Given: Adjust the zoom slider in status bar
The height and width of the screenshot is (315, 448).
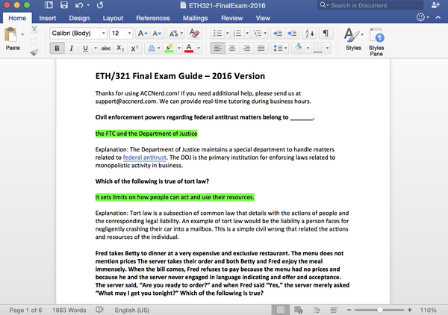Looking at the screenshot, I should [379, 309].
